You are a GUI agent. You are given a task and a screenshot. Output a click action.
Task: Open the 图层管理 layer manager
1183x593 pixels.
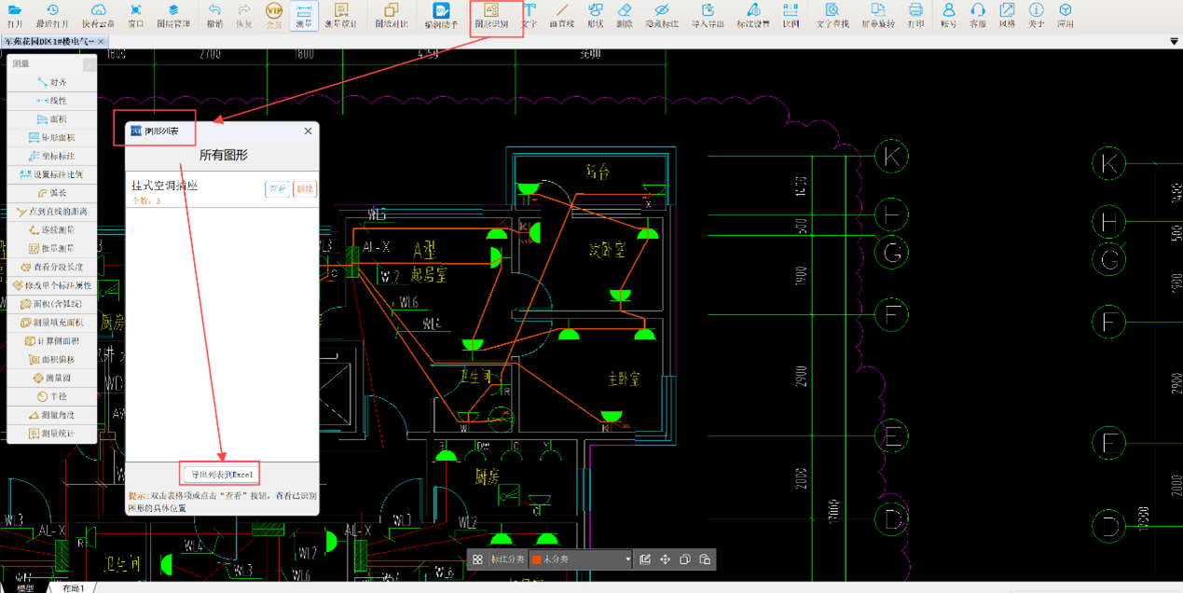point(173,15)
